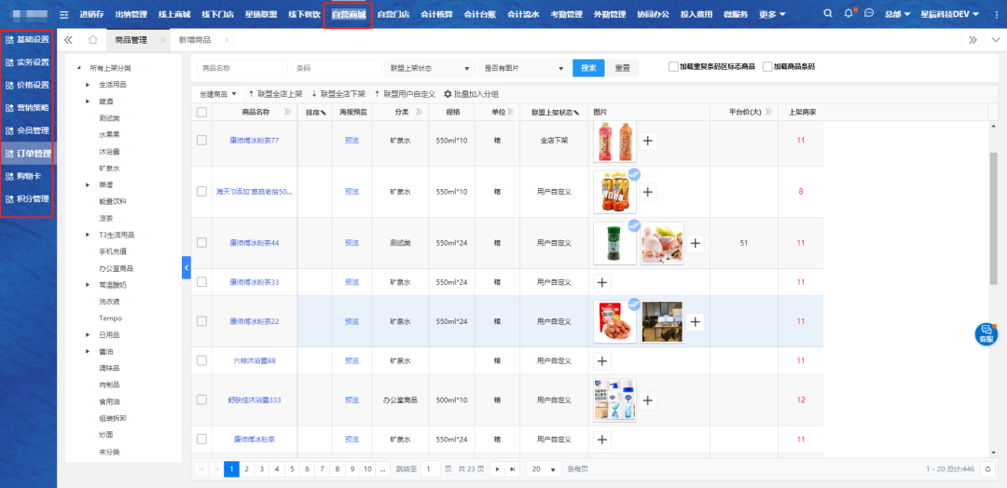Click the refresh icon at bottom right of table
This screenshot has height=488, width=1007.
(987, 468)
